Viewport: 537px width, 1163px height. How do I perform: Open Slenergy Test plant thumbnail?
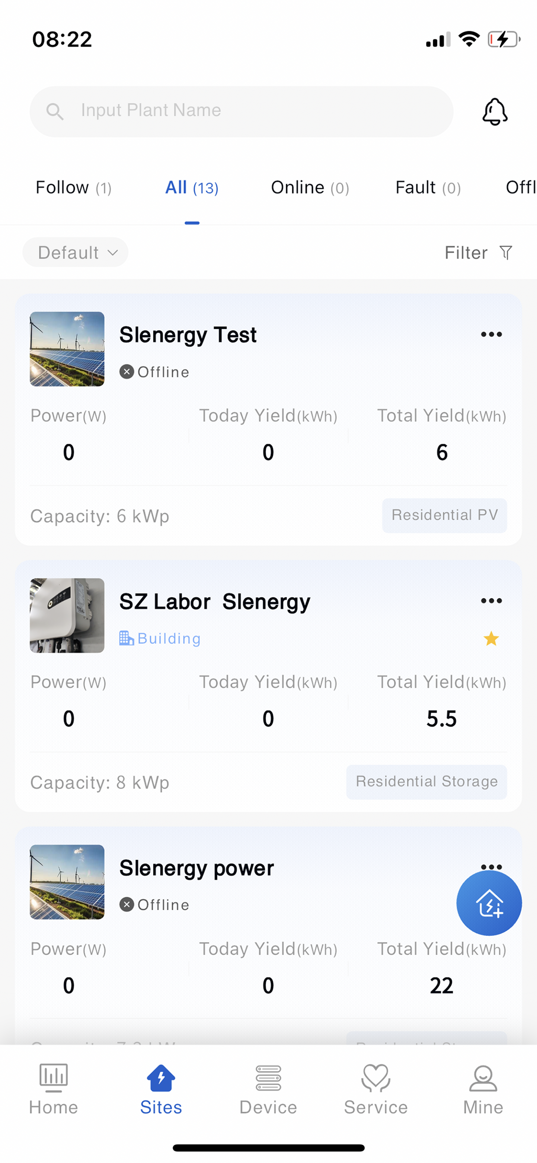coord(67,349)
